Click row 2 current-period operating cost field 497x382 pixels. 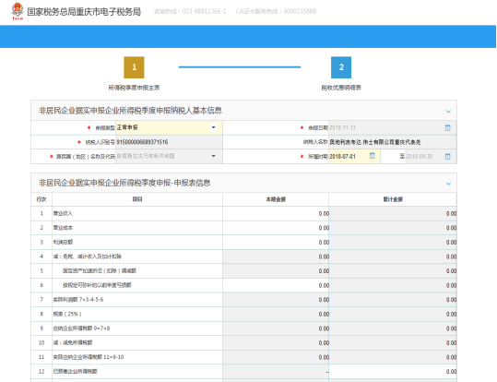coord(276,228)
